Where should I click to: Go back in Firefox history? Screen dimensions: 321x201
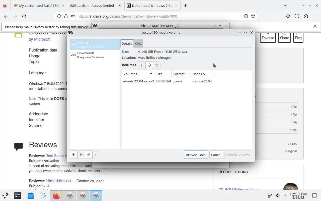6,16
